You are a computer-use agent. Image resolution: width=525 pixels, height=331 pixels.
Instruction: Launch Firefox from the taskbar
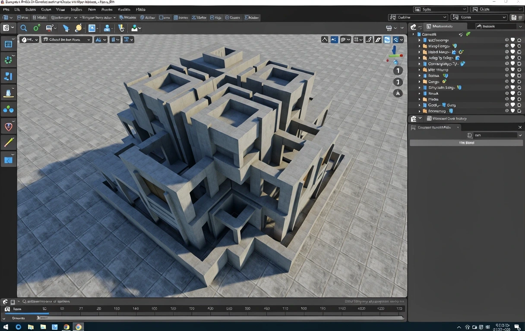click(66, 328)
